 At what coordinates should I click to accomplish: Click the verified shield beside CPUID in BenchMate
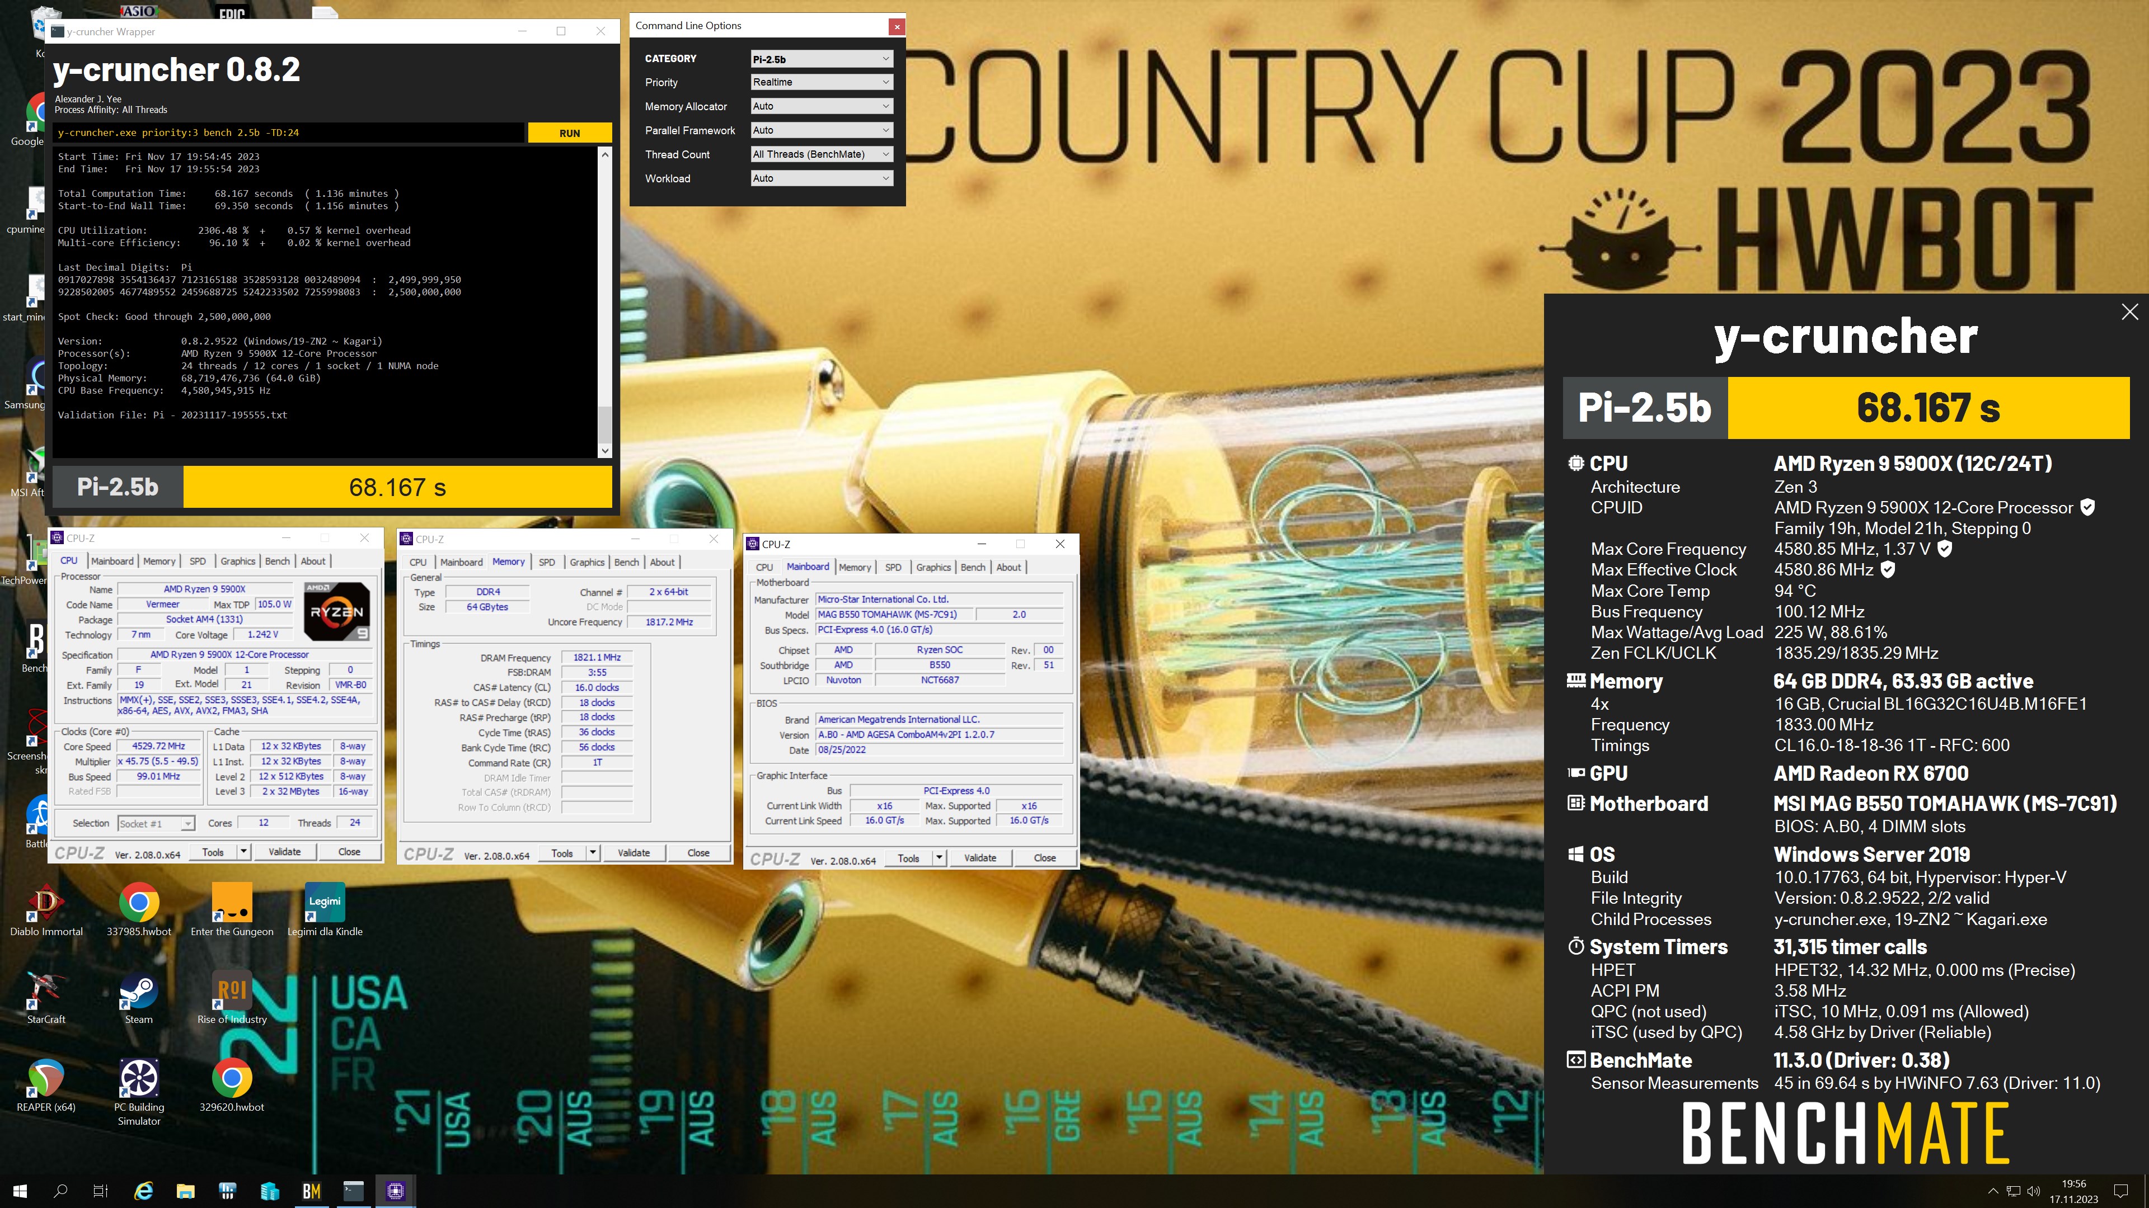coord(2087,507)
